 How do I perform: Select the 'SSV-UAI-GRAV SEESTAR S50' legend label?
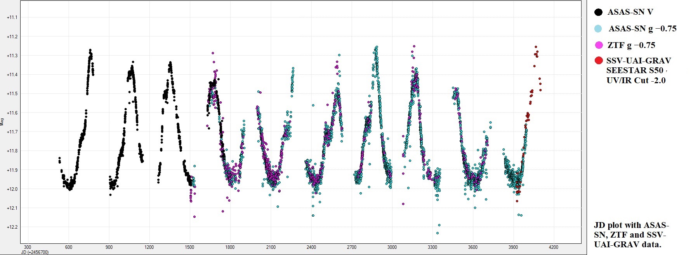click(x=639, y=65)
